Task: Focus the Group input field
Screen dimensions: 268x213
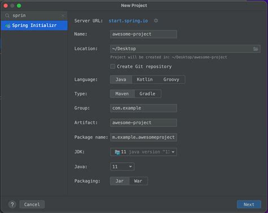Action: (144, 108)
